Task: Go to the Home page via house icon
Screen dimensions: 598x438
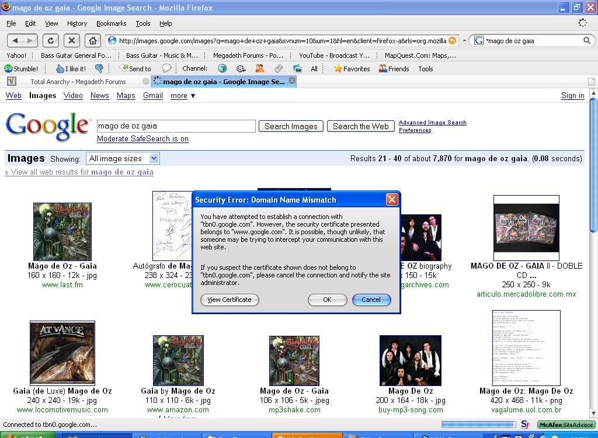Action: coord(92,40)
